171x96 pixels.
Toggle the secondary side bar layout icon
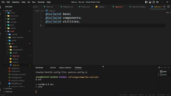(x=154, y=2)
